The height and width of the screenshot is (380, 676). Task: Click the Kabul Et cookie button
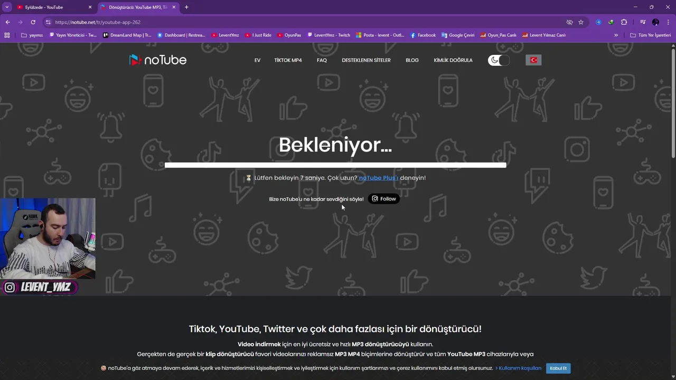point(558,368)
